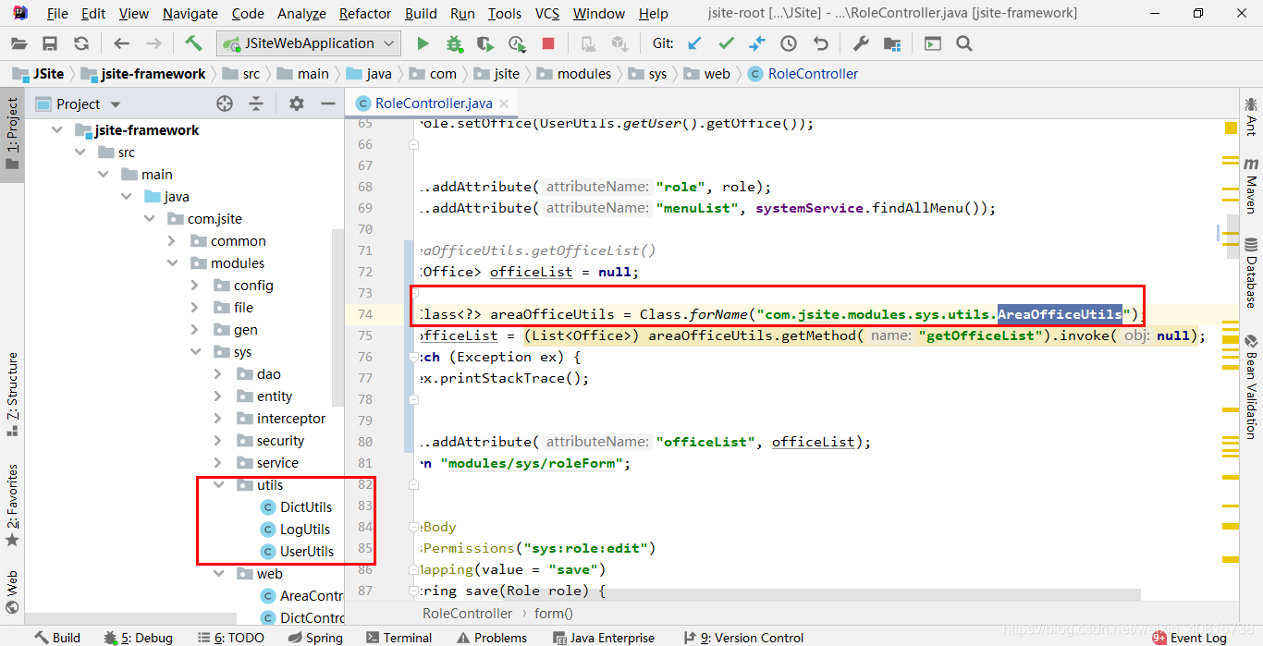
Task: Open the Database tool window
Action: [1251, 273]
